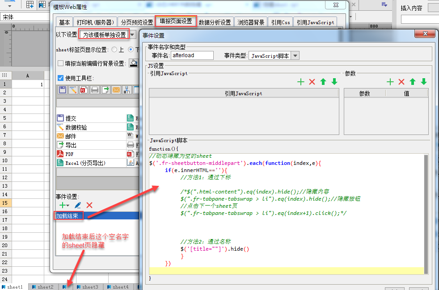Click the import/insert rows toolbar icon

(127, 90)
